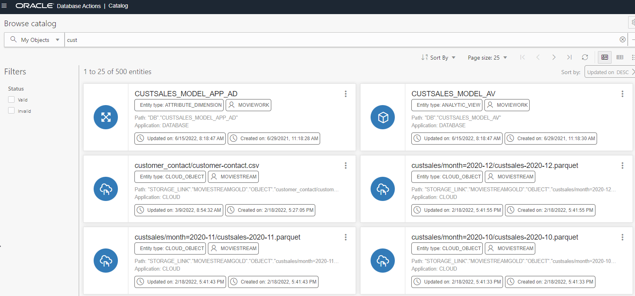Refresh the catalog results
Image resolution: width=635 pixels, height=296 pixels.
[585, 57]
